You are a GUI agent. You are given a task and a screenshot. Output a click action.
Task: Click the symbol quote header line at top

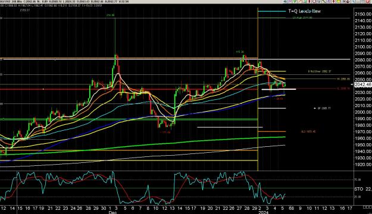point(64,2)
